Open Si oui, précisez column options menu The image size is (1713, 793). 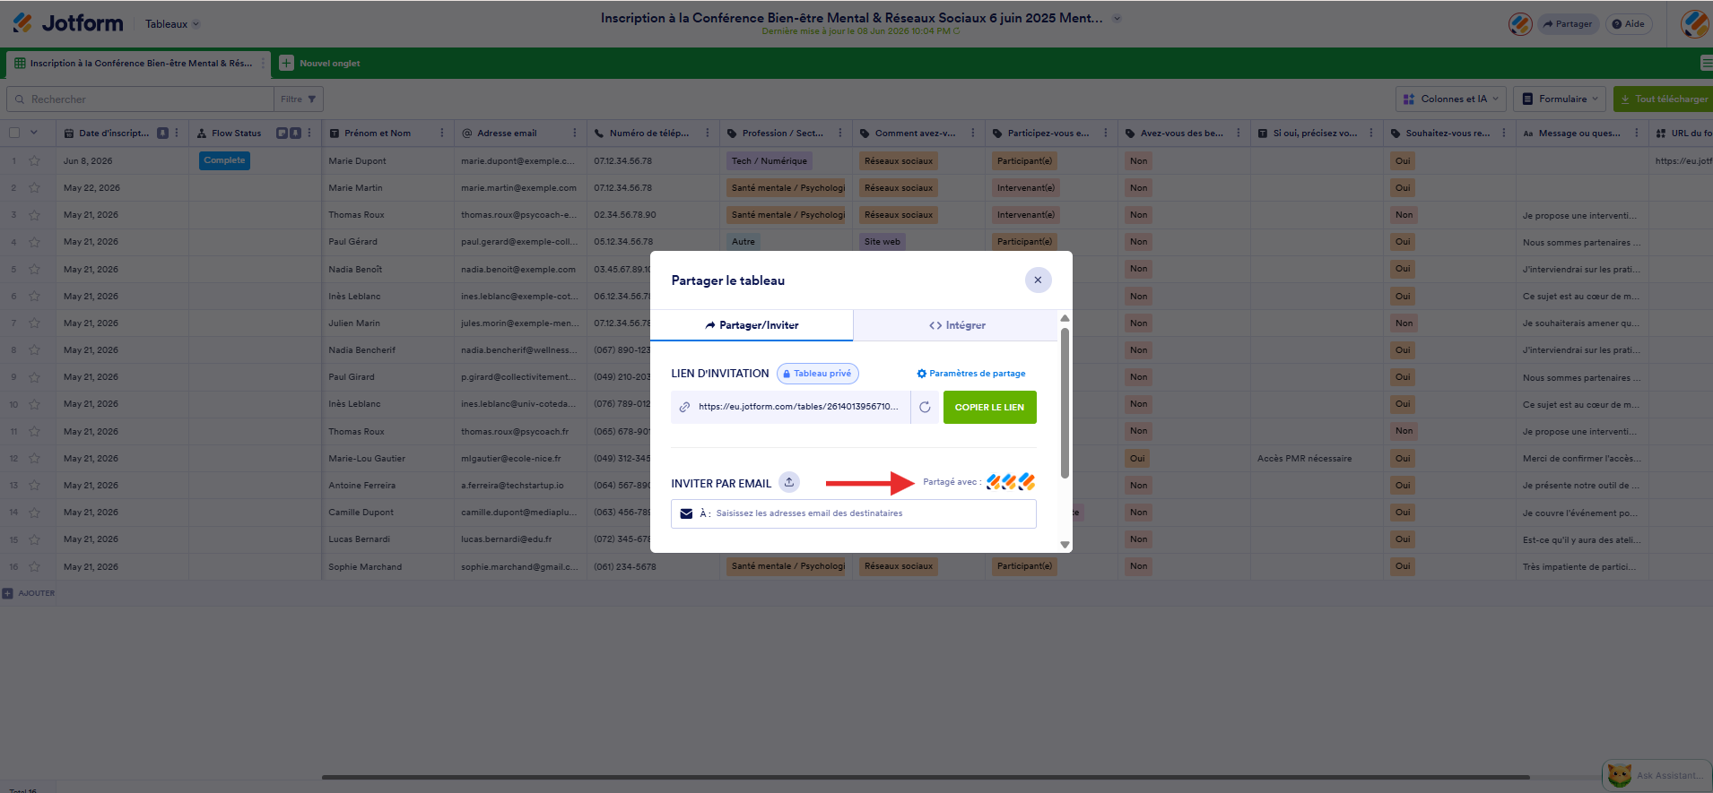pyautogui.click(x=1371, y=133)
